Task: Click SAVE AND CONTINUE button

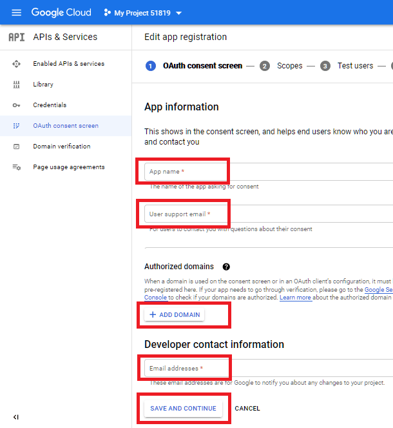Action: (x=183, y=409)
